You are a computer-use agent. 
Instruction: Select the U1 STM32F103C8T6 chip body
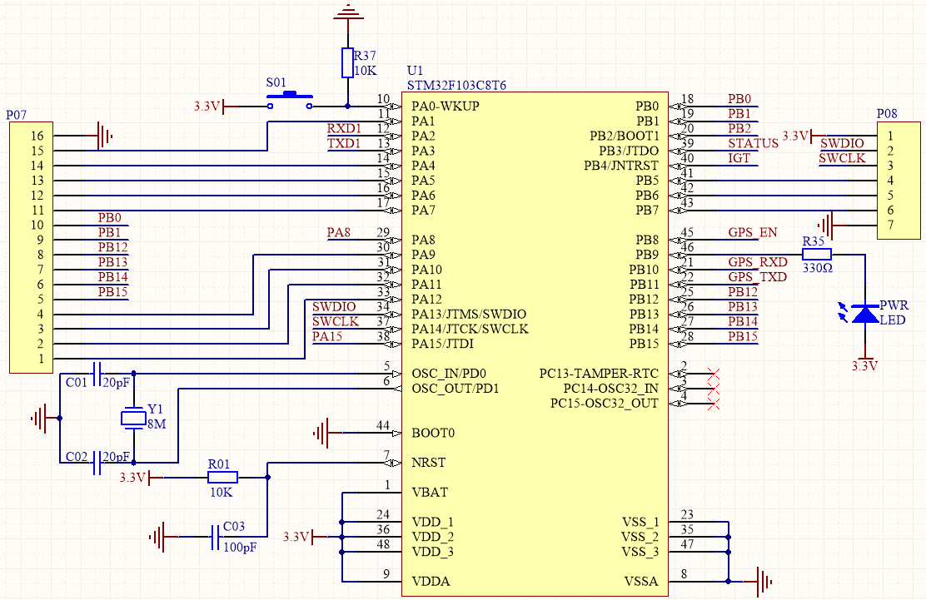point(535,344)
